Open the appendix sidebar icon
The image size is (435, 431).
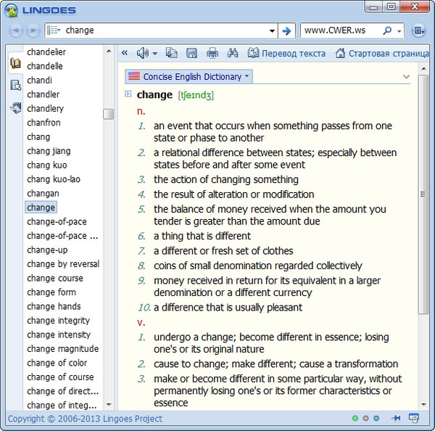(15, 107)
